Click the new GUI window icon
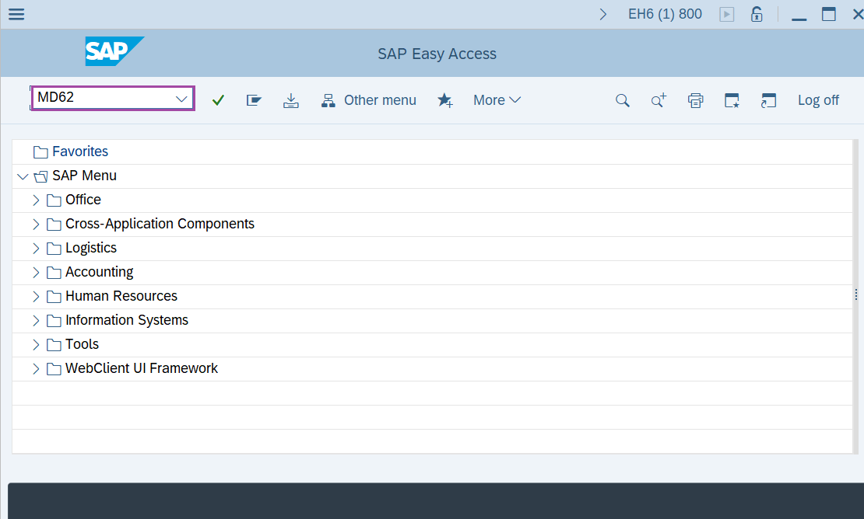864x519 pixels. (x=732, y=100)
